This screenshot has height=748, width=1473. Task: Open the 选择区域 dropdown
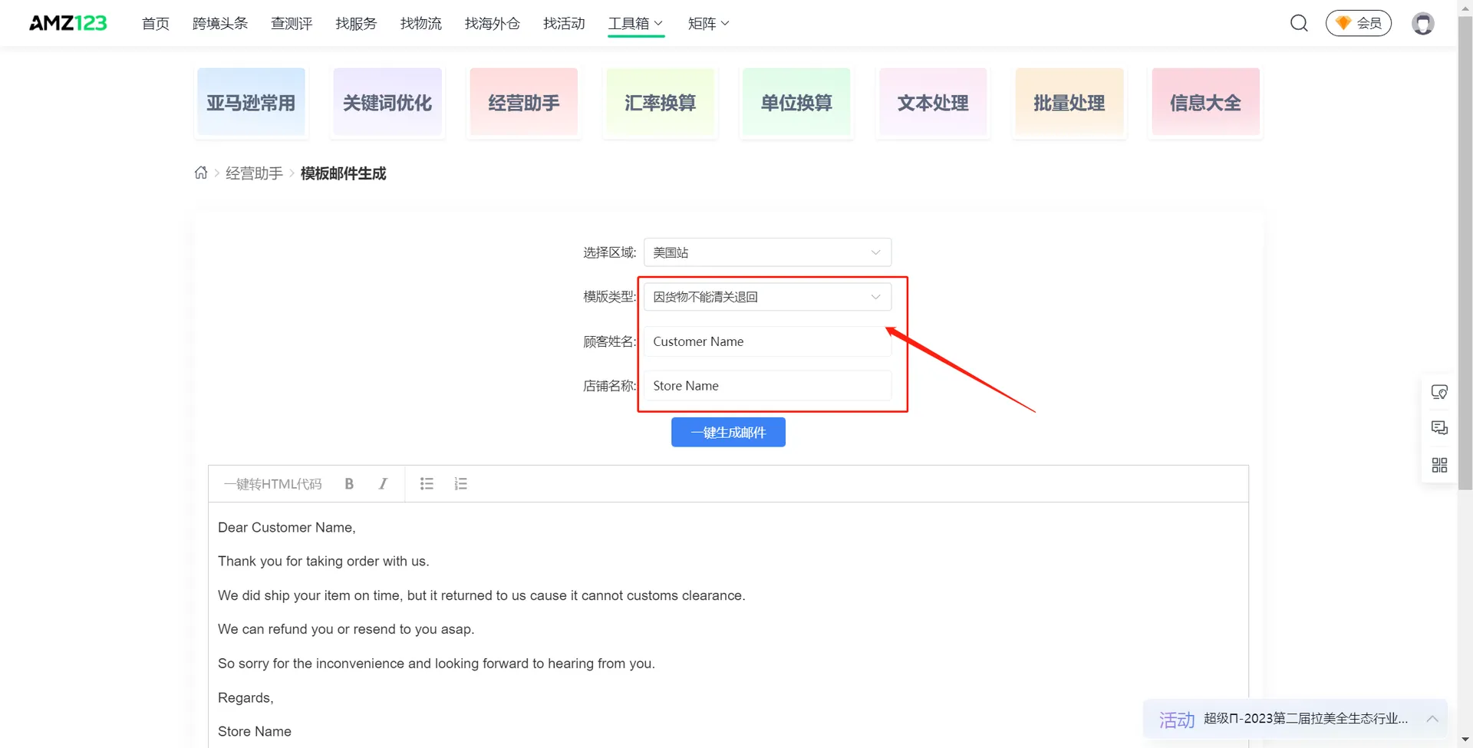[x=767, y=252]
